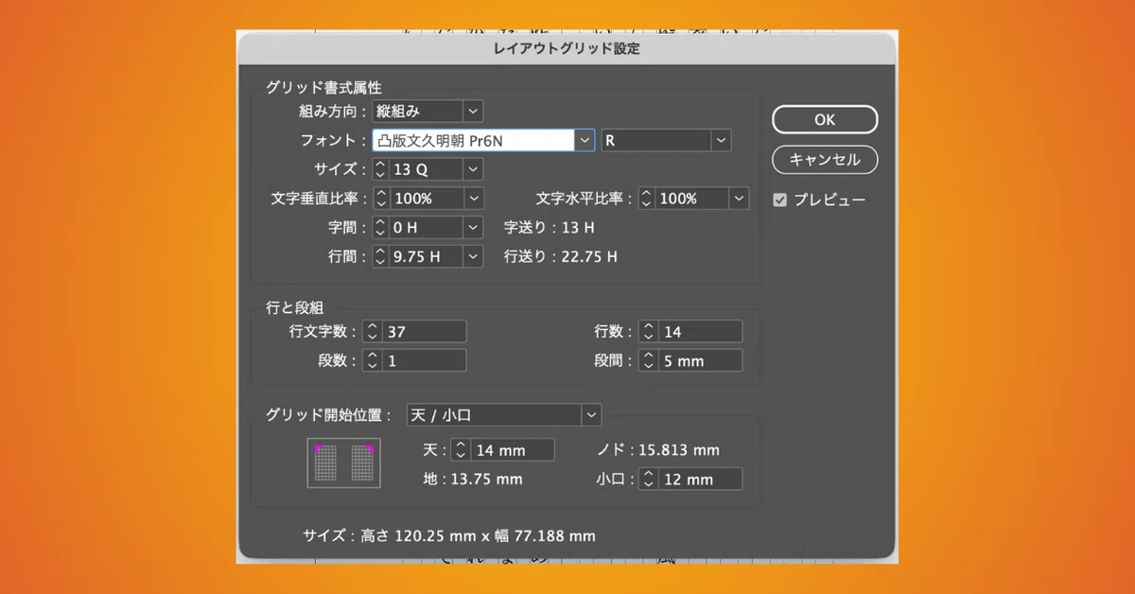Click the OK button
This screenshot has height=594, width=1135.
coord(825,120)
